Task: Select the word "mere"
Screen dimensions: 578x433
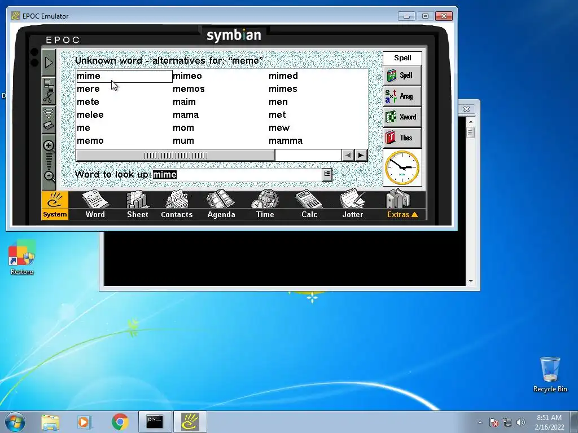Action: (88, 89)
